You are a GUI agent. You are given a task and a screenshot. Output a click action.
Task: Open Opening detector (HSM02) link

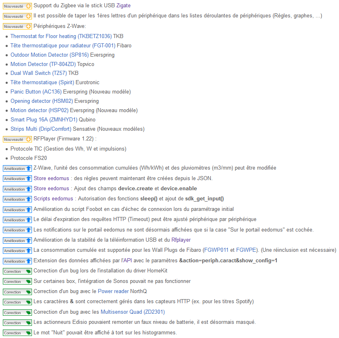[42, 101]
